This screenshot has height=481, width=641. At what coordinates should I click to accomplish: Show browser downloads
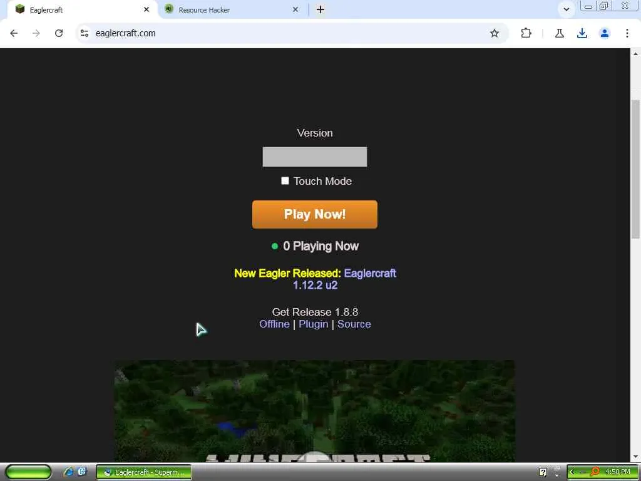coord(582,33)
